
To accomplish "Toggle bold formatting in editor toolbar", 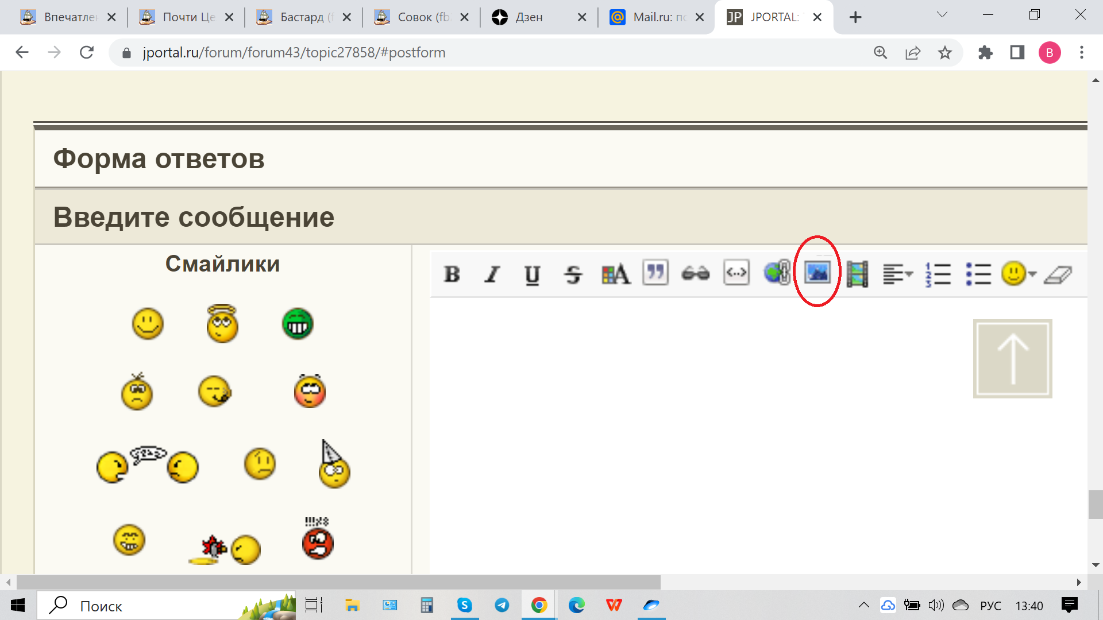I will 452,274.
